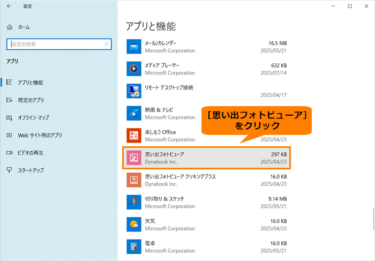Click the リモート デスクトップ接続 icon
Image resolution: width=375 pixels, height=261 pixels.
[x=134, y=91]
